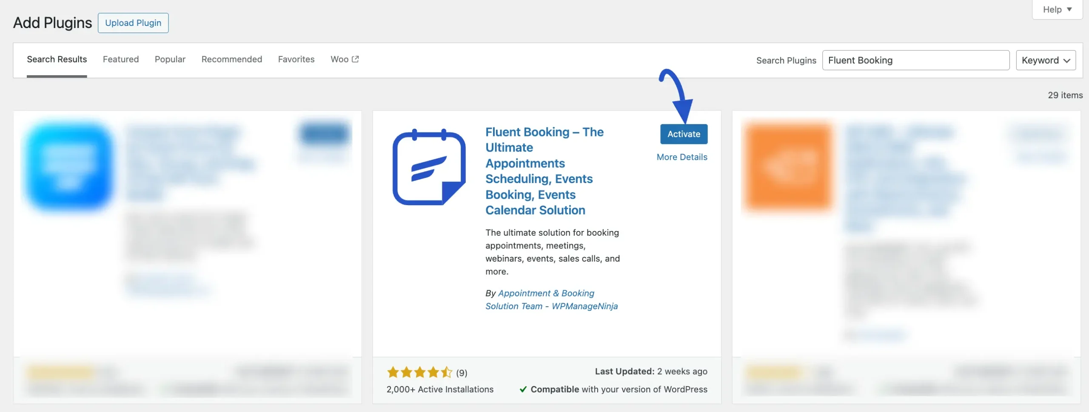
Task: Click the Add Plugins page heading
Action: [52, 23]
